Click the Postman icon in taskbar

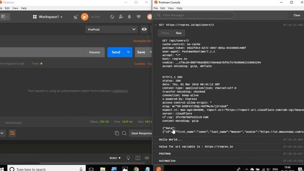(x=159, y=169)
